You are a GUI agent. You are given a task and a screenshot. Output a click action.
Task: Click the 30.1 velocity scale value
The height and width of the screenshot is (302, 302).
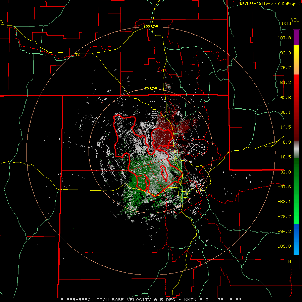pyautogui.click(x=286, y=112)
